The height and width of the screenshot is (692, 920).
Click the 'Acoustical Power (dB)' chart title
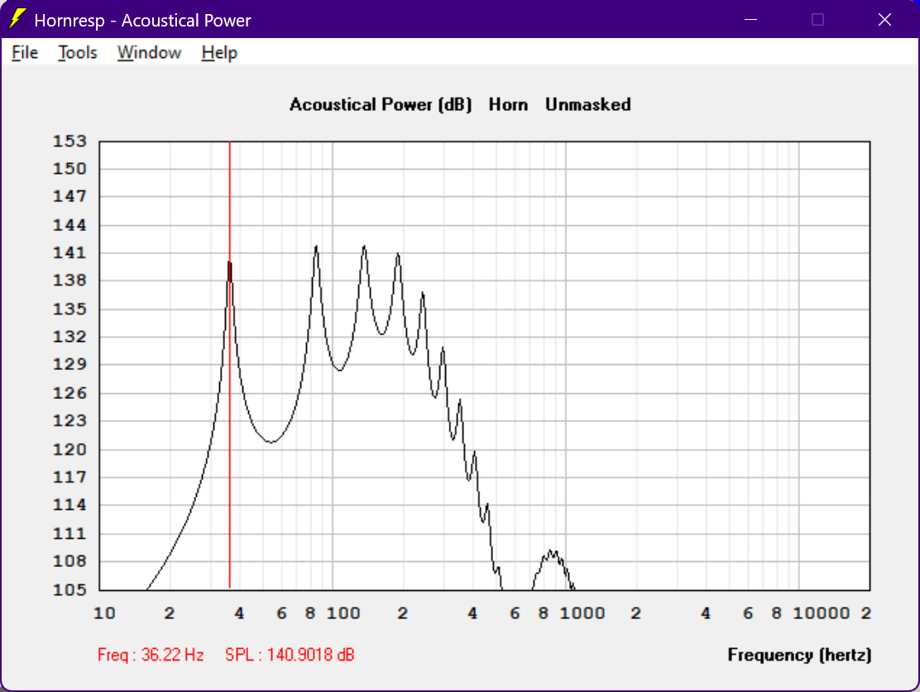pos(381,104)
